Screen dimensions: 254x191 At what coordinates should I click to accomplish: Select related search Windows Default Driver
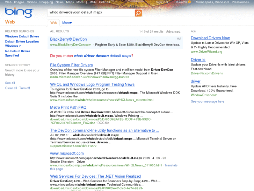coord(22,36)
